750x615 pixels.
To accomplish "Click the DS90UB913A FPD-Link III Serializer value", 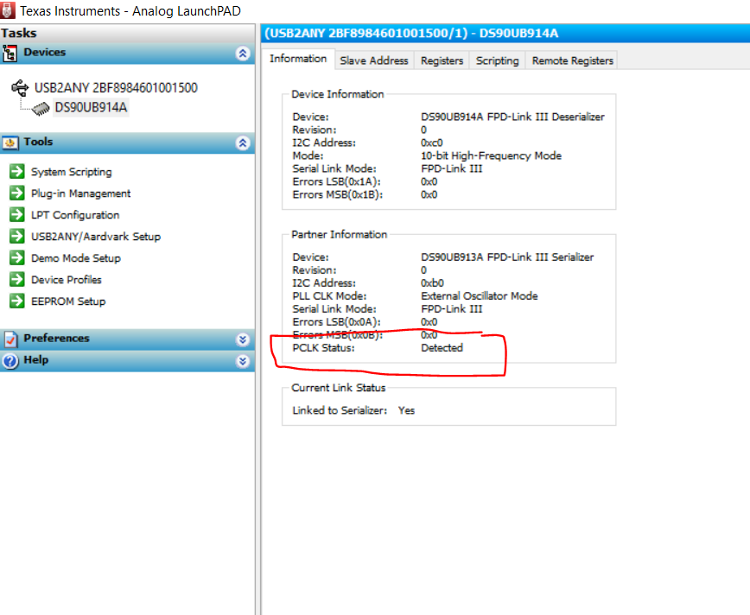I will [x=507, y=257].
